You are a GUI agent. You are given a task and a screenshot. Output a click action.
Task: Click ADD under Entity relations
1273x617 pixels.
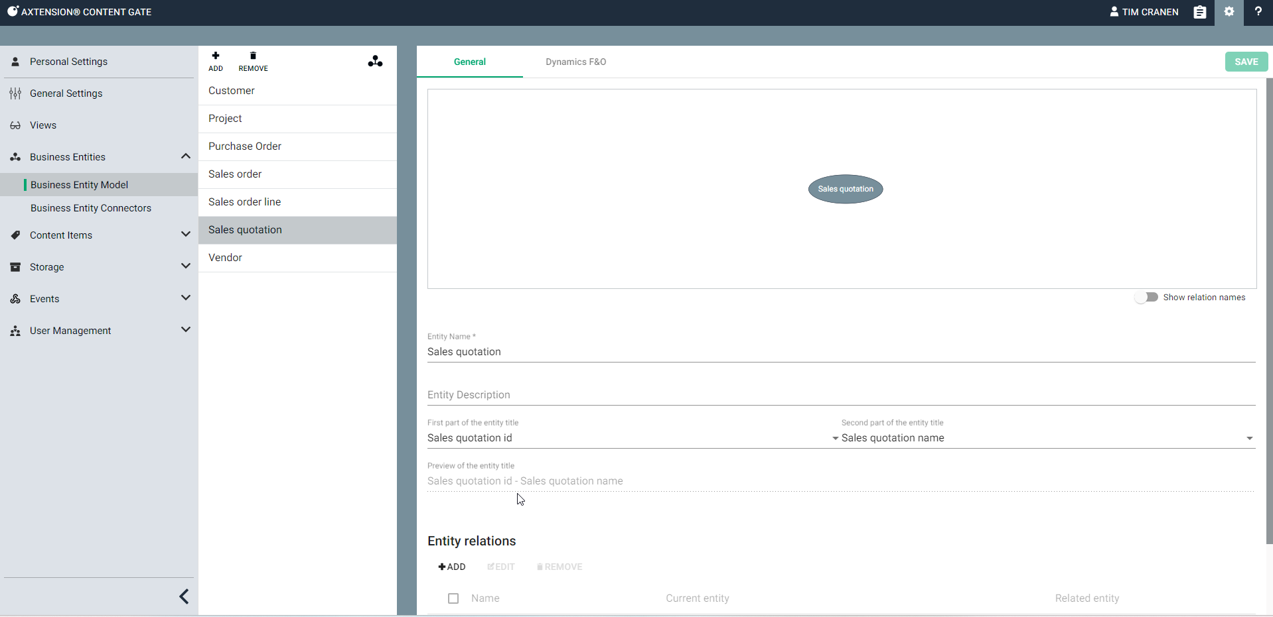point(452,567)
